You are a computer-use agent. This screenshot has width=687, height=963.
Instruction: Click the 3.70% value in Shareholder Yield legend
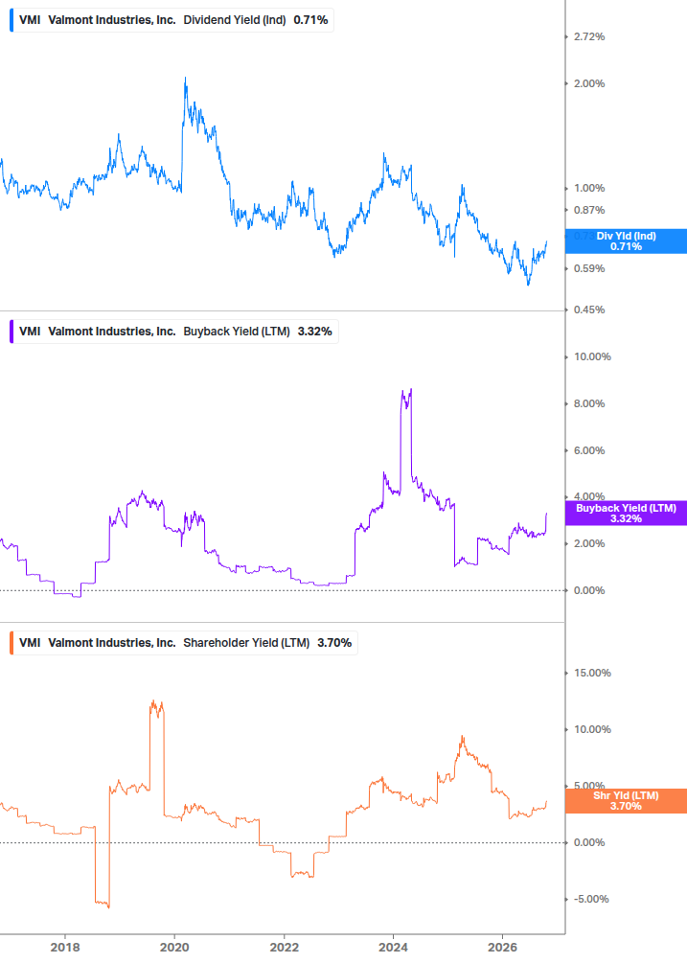(334, 643)
